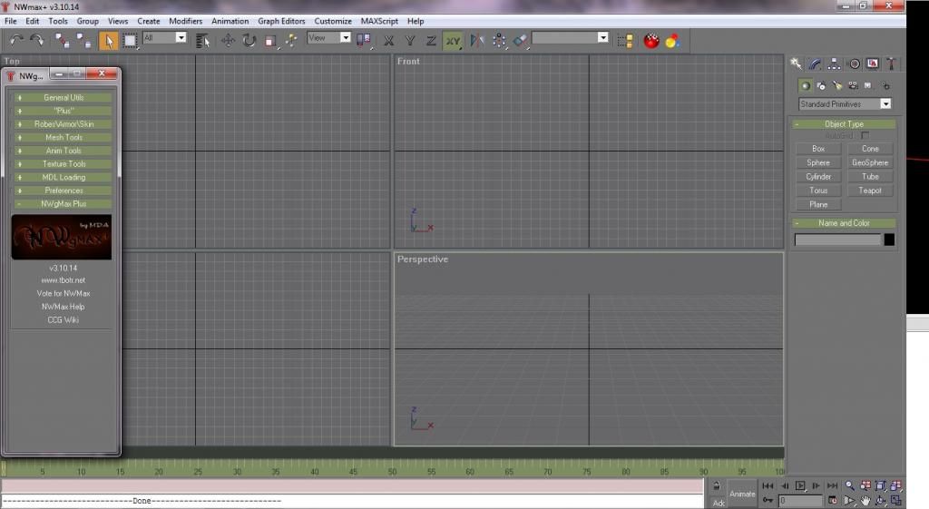This screenshot has height=509, width=929.
Task: Select the Select and Move tool
Action: [x=228, y=40]
